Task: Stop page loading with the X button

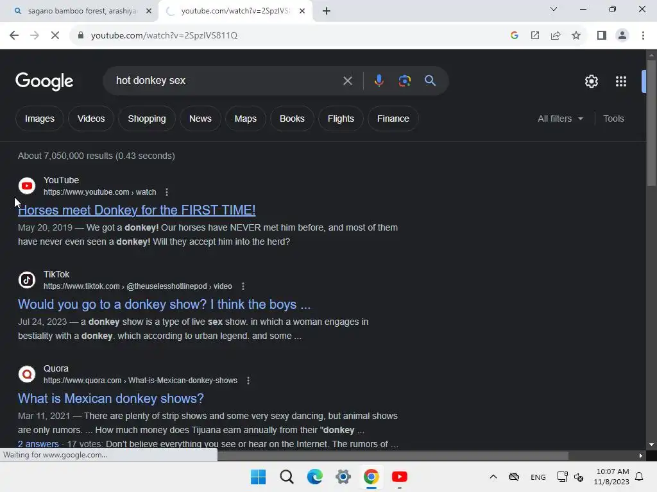Action: coord(55,36)
